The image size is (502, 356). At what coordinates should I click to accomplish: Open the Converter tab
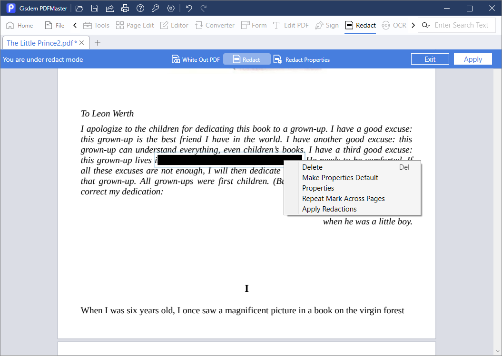pos(215,25)
